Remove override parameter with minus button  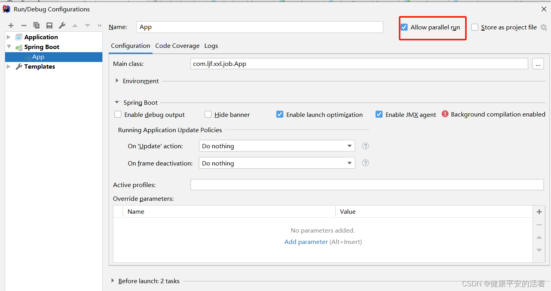point(539,225)
